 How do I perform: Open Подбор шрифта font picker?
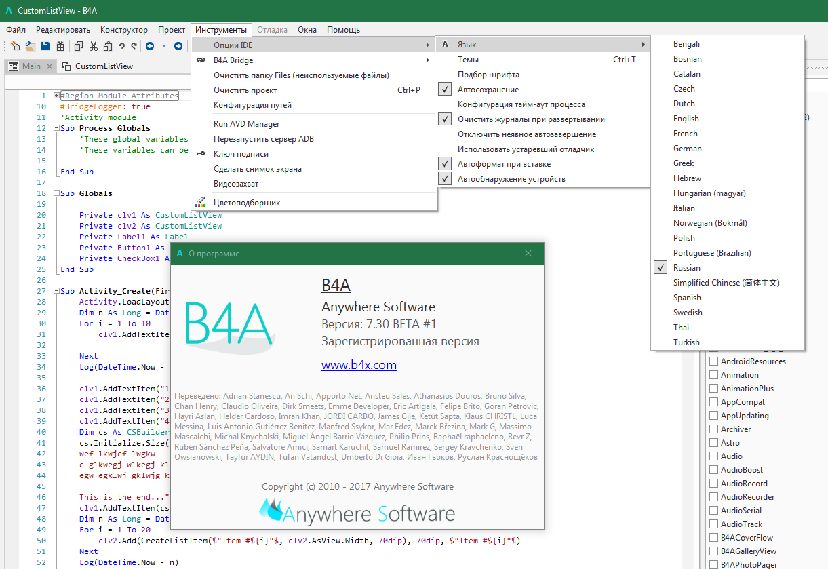pos(544,75)
